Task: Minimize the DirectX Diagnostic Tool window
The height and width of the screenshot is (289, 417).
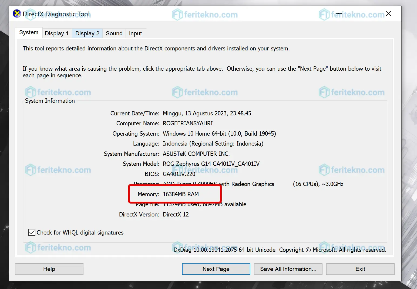Action: click(x=339, y=13)
